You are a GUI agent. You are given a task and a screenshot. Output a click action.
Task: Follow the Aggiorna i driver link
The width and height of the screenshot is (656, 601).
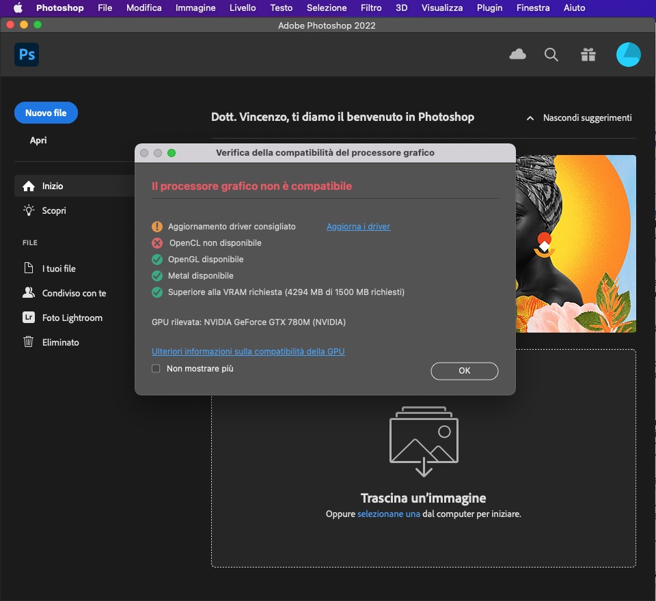coord(359,227)
